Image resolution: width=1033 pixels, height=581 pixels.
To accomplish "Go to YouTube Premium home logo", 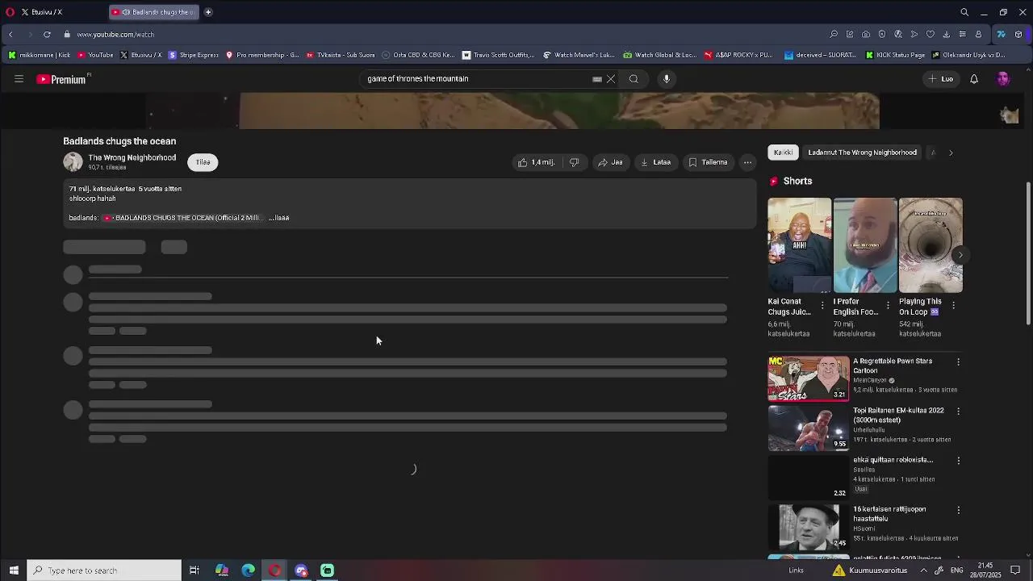I will 61,79.
